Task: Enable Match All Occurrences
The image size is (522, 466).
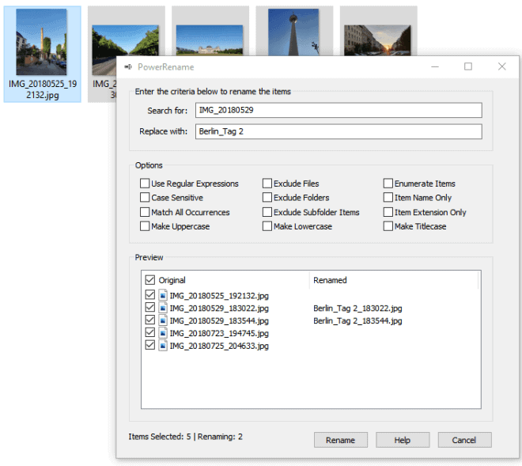Action: tap(145, 212)
